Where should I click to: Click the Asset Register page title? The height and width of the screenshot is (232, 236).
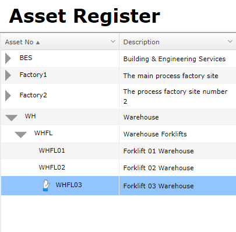[84, 16]
